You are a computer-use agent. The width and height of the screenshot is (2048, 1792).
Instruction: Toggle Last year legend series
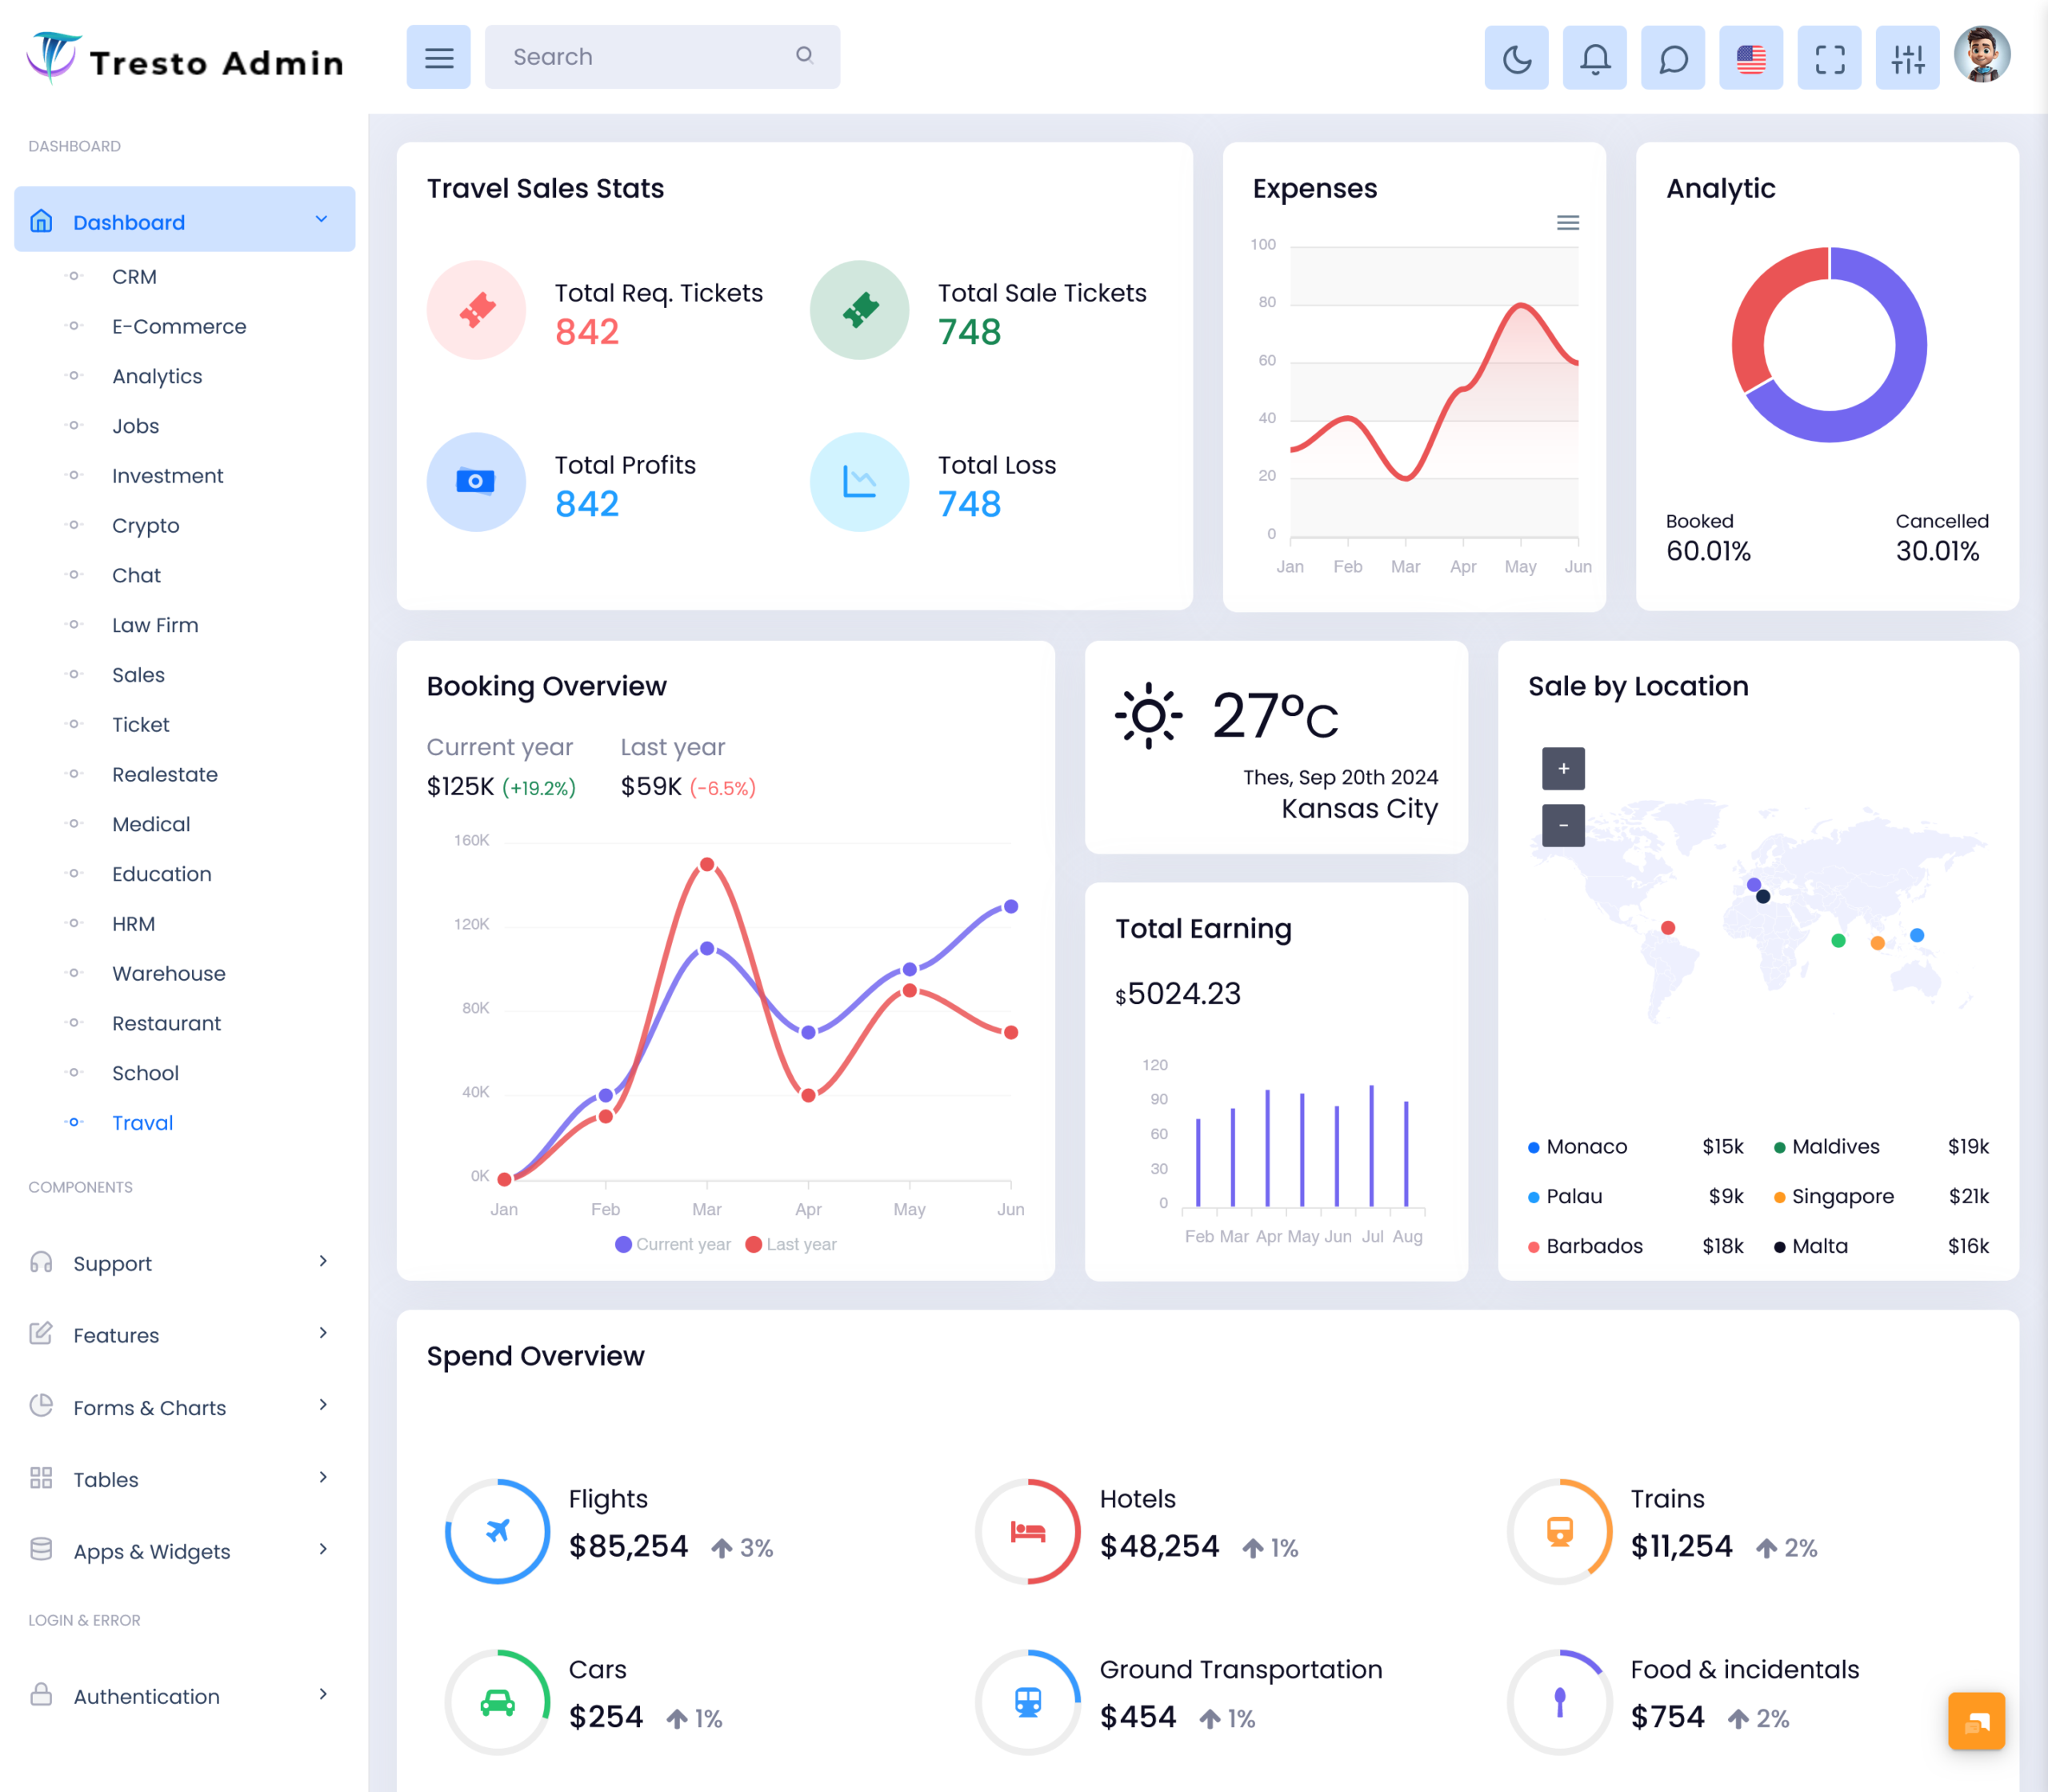[791, 1244]
